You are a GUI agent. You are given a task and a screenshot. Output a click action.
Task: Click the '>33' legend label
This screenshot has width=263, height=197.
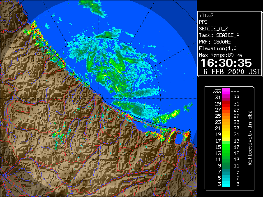click(217, 92)
